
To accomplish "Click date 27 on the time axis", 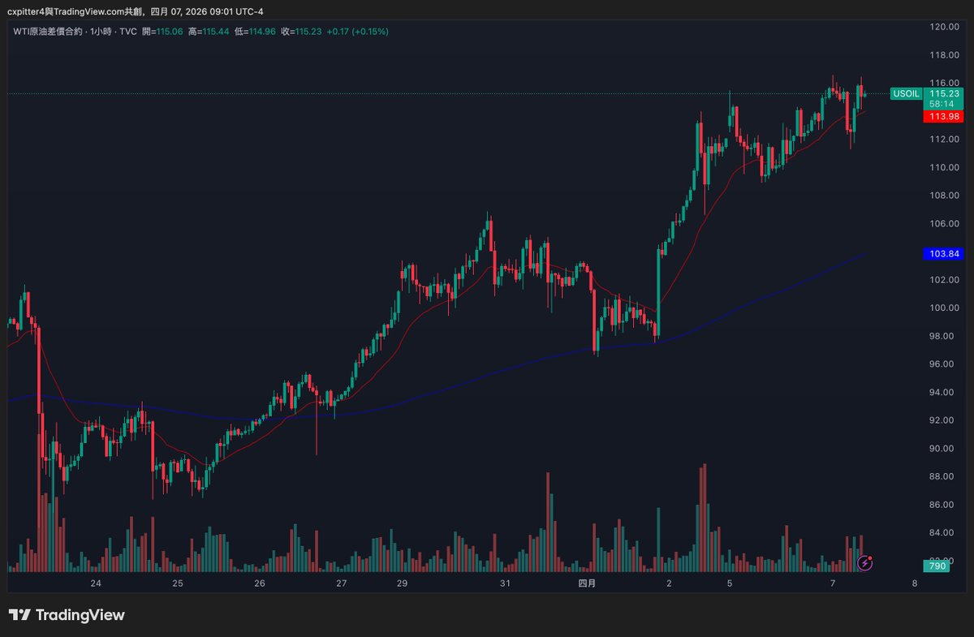I will 342,583.
